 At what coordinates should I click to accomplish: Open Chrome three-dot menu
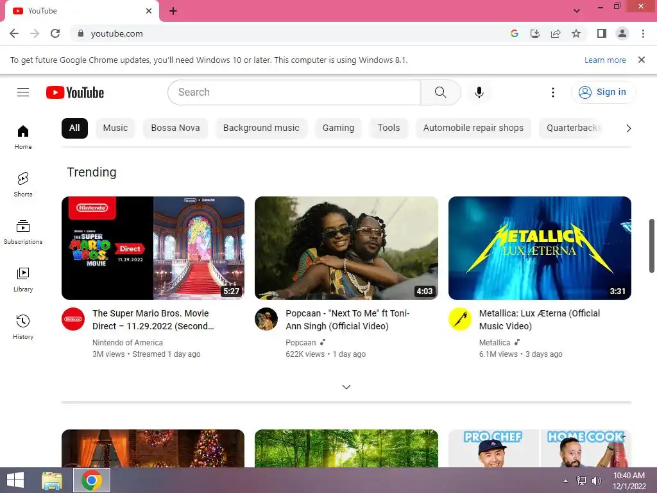(x=643, y=33)
